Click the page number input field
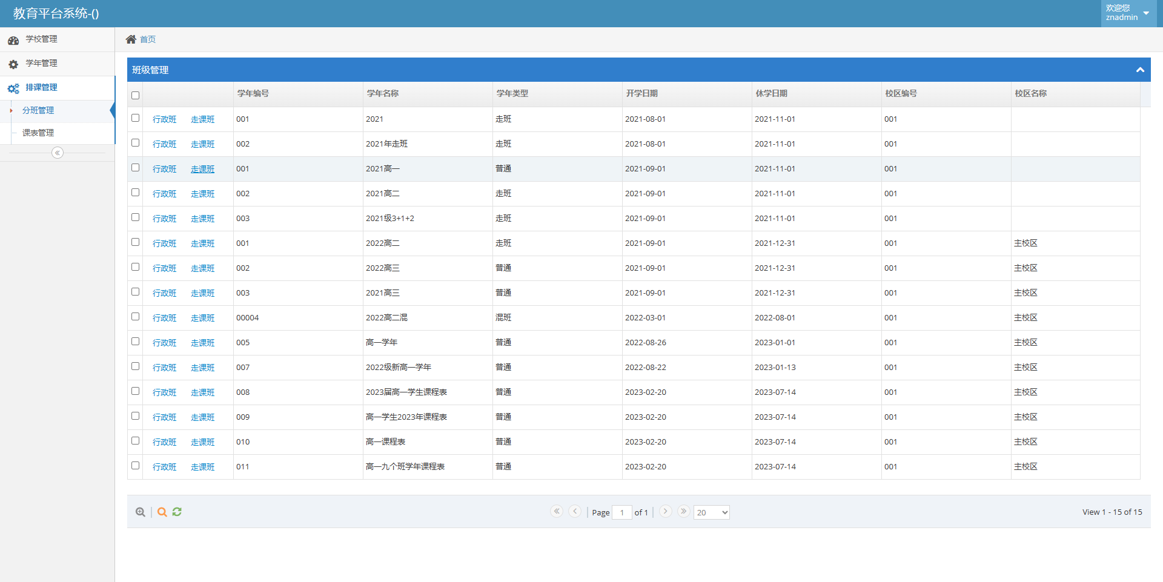The width and height of the screenshot is (1163, 582). tap(622, 512)
